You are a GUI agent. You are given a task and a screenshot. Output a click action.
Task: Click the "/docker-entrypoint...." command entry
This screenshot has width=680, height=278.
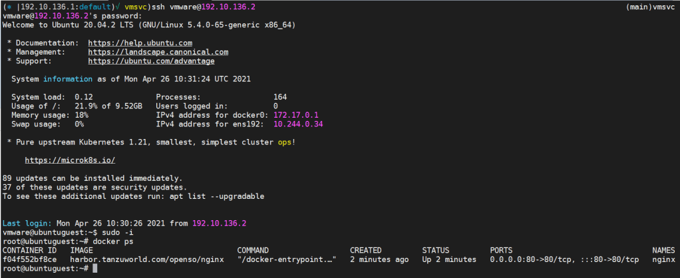[x=287, y=259]
